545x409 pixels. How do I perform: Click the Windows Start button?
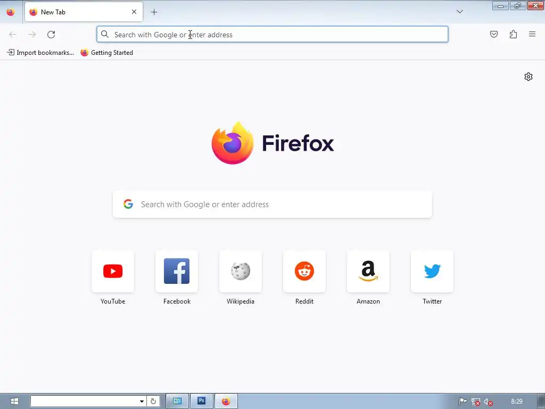(14, 402)
